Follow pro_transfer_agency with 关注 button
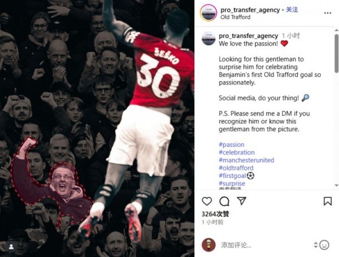 coord(292,10)
